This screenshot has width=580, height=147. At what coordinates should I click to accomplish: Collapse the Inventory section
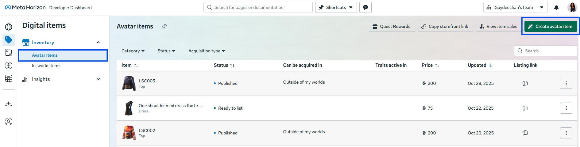click(x=98, y=42)
